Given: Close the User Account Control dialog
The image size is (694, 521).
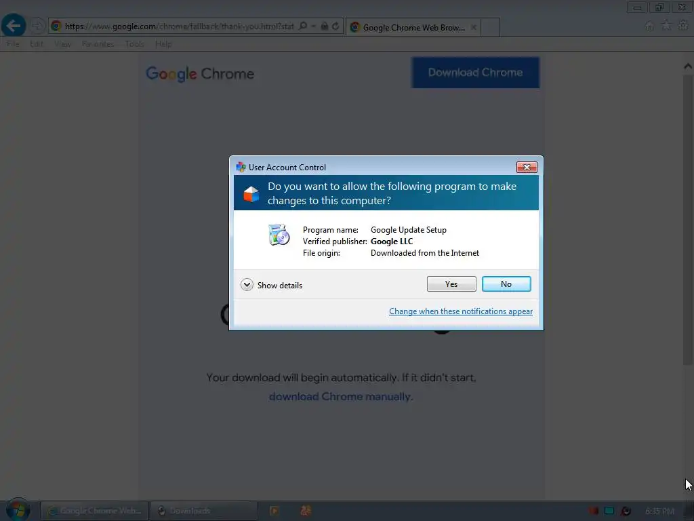Looking at the screenshot, I should 526,167.
